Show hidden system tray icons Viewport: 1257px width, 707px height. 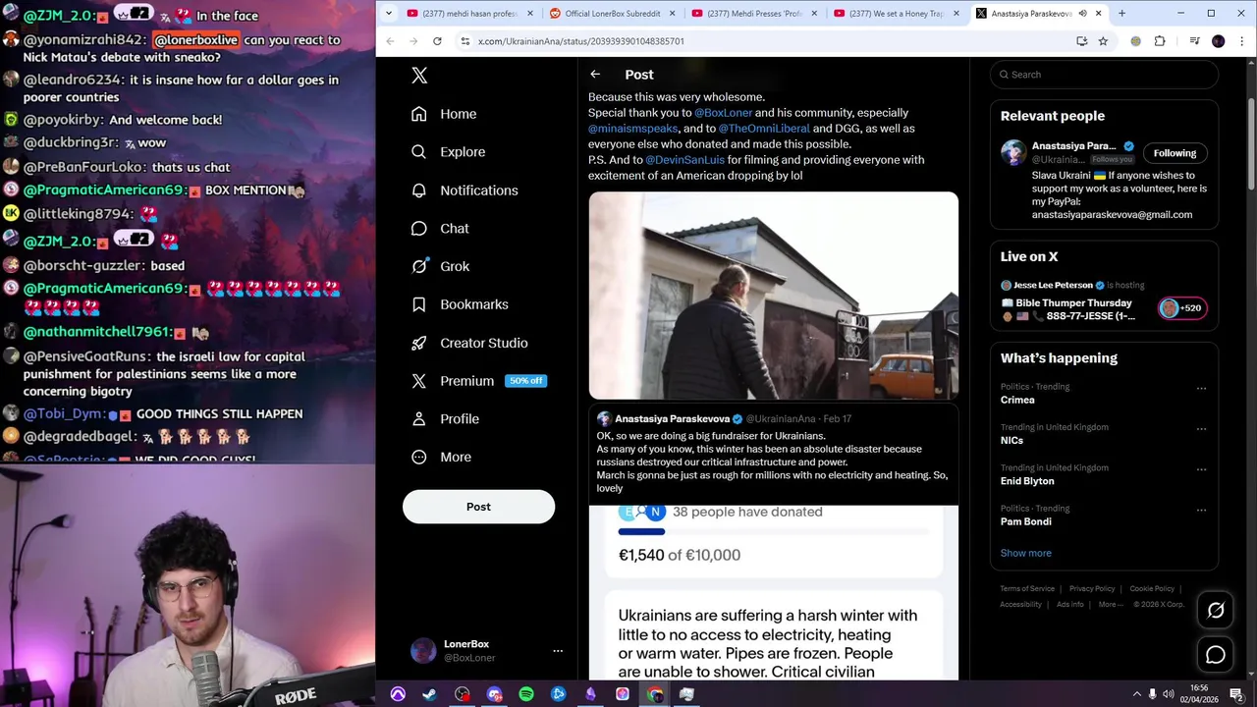[1136, 694]
